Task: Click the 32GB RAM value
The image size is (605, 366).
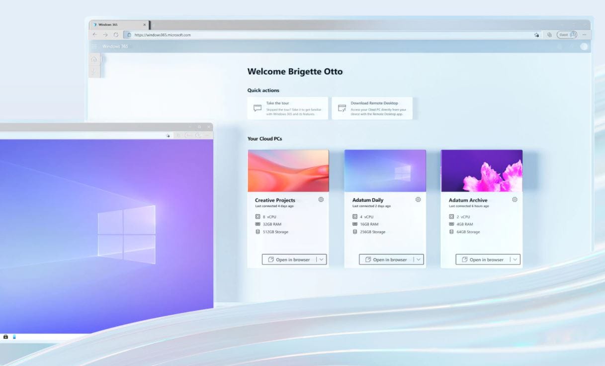Action: (272, 224)
